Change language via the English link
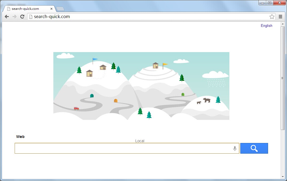The width and height of the screenshot is (287, 181). pyautogui.click(x=266, y=26)
